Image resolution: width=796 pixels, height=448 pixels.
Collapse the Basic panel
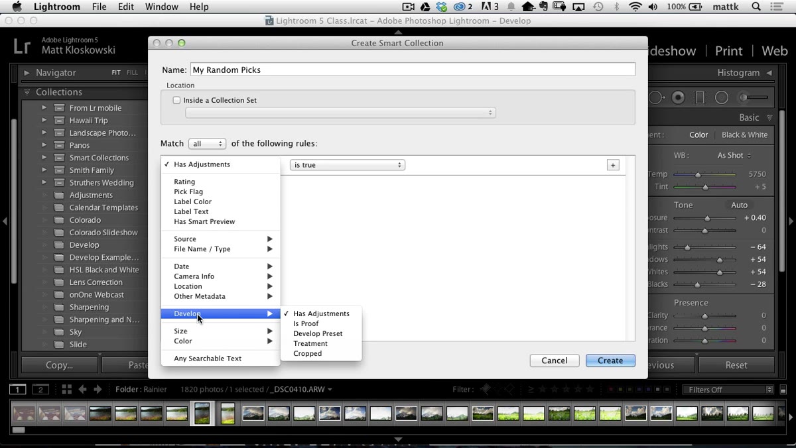coord(769,118)
